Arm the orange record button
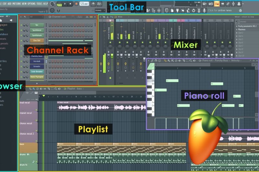 [x=76, y=4]
